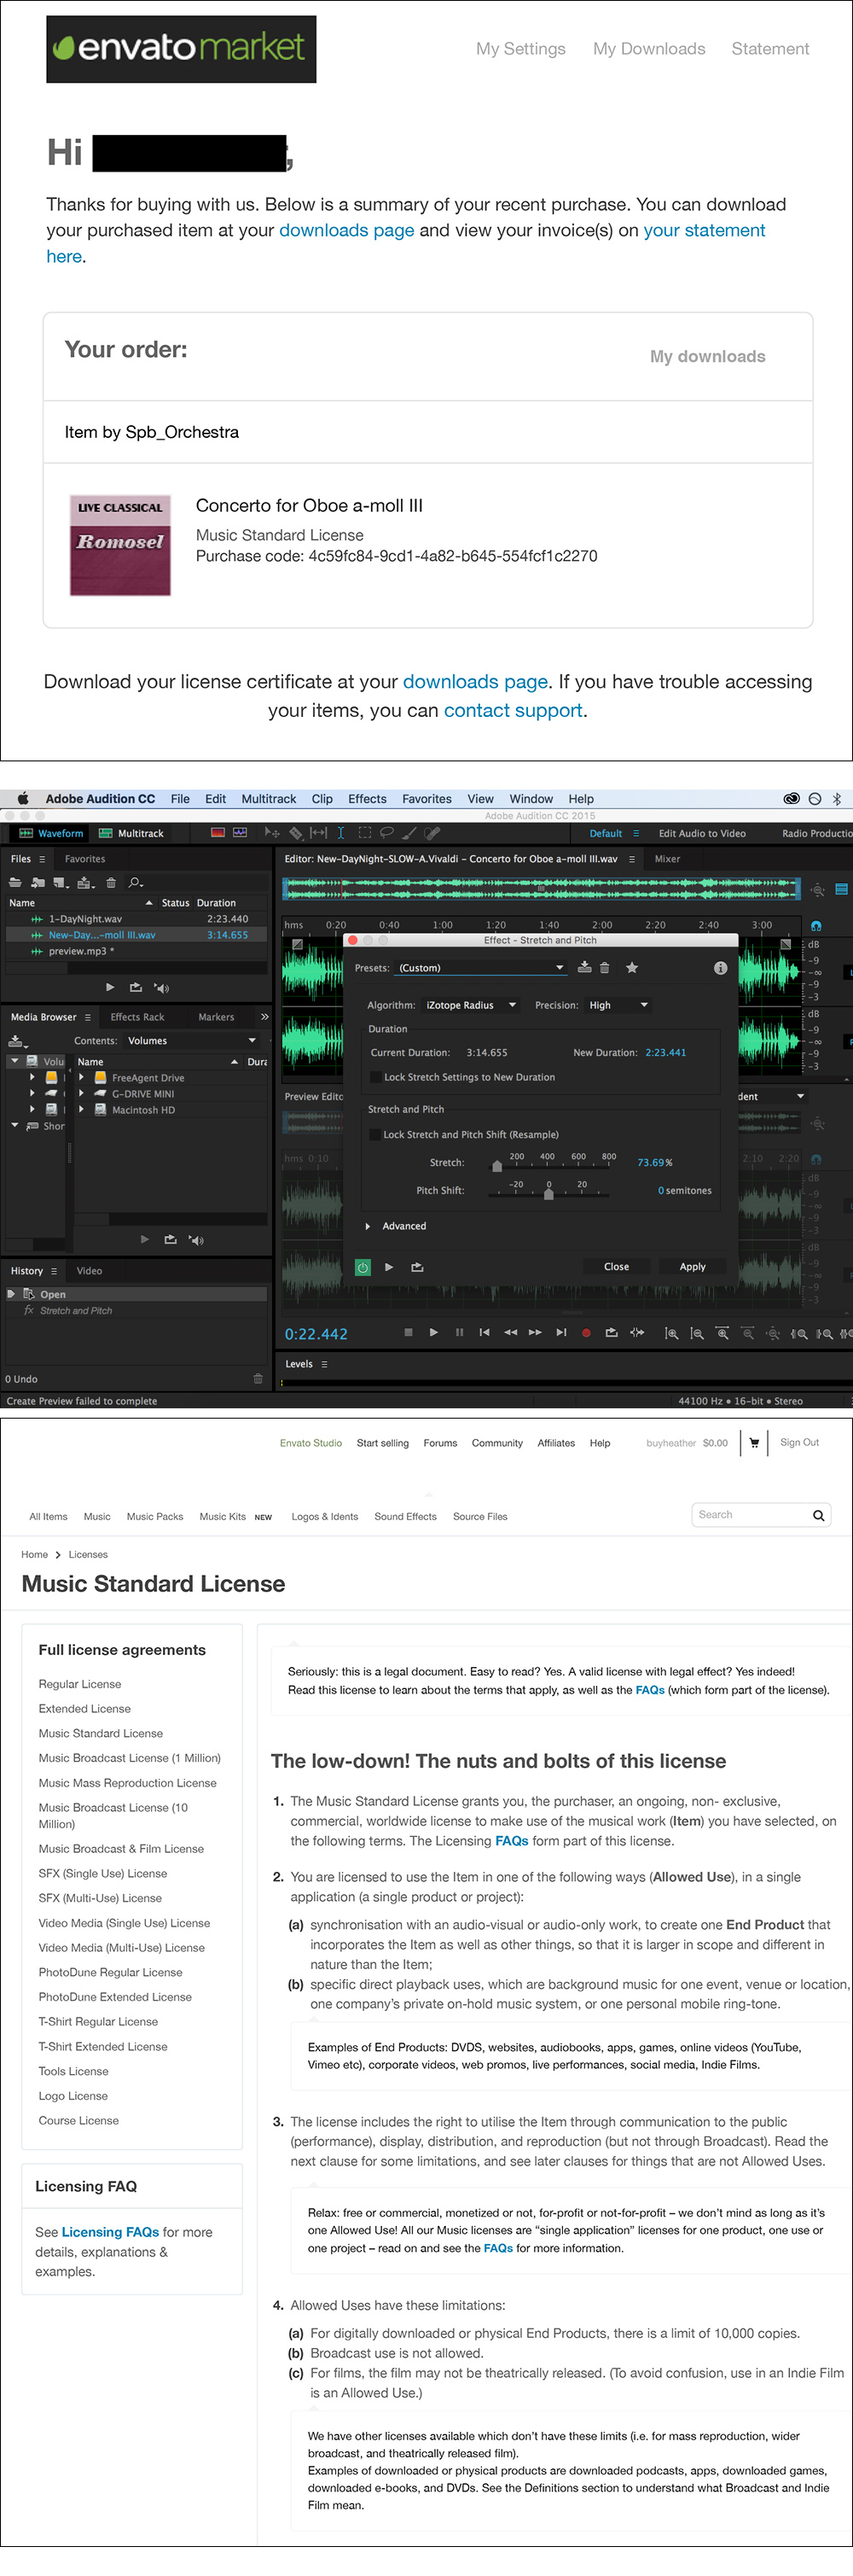Expand Macintosh HD in Media Browser
This screenshot has width=853, height=2576.
pos(81,1110)
